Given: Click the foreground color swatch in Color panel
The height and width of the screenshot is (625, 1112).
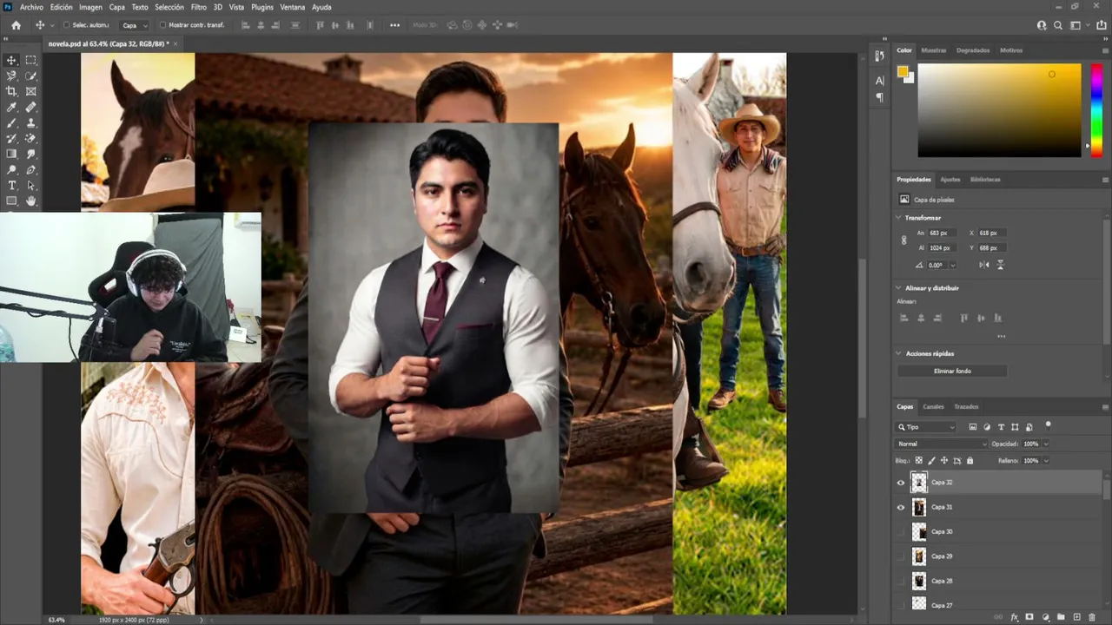Looking at the screenshot, I should coord(903,71).
